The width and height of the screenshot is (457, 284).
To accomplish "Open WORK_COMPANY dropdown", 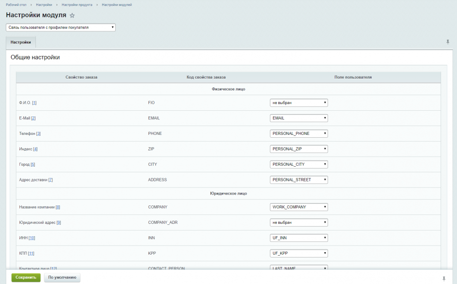I will (299, 207).
